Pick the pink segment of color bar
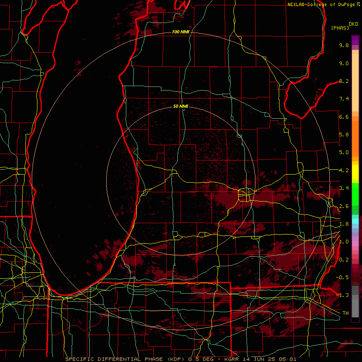The width and height of the screenshot is (362, 362). click(355, 244)
